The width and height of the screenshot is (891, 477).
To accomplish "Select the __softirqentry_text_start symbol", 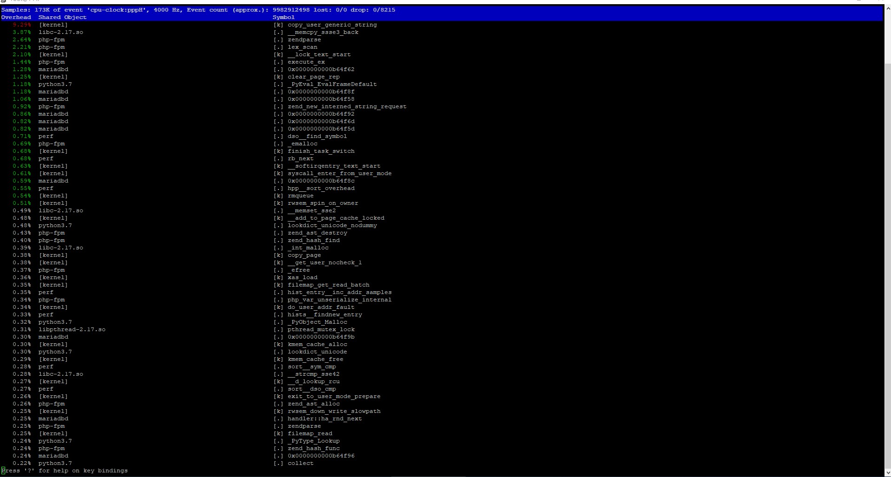I will [334, 166].
